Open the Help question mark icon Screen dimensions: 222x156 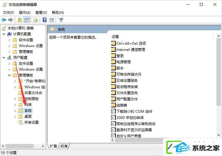pyautogui.click(x=45, y=20)
